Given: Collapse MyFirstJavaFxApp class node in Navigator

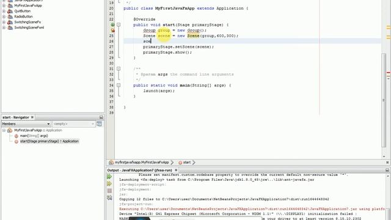Looking at the screenshot, I should [4, 130].
